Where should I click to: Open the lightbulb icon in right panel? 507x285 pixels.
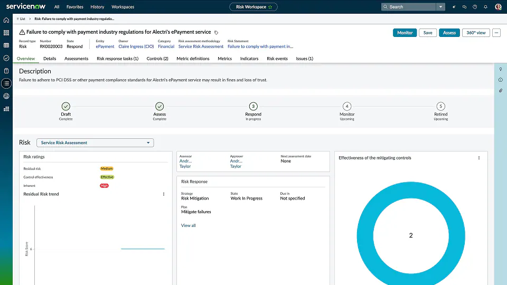pyautogui.click(x=501, y=69)
